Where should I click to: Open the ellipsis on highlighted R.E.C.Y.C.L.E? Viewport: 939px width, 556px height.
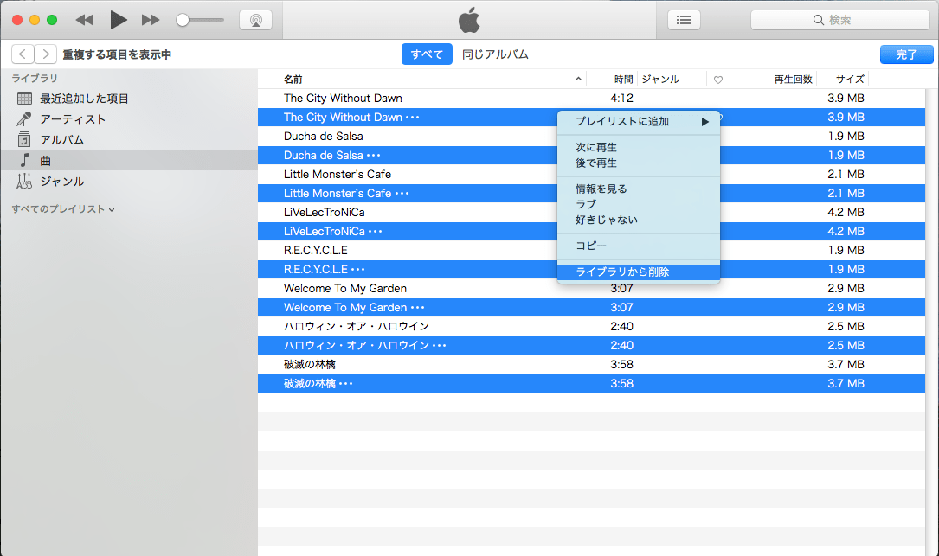pyautogui.click(x=358, y=270)
